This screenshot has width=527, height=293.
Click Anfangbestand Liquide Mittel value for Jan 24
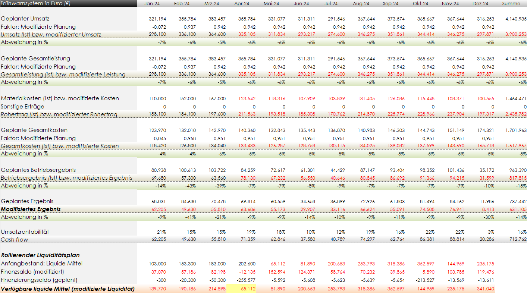pyautogui.click(x=157, y=264)
